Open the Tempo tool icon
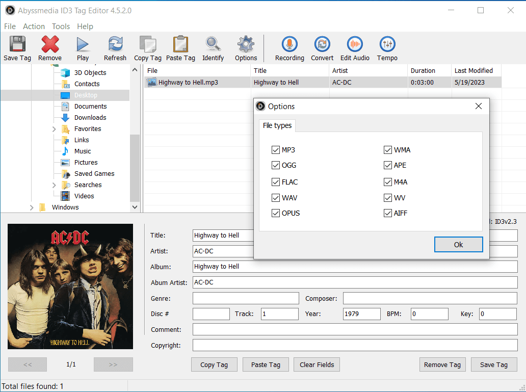526x392 pixels. 387,45
